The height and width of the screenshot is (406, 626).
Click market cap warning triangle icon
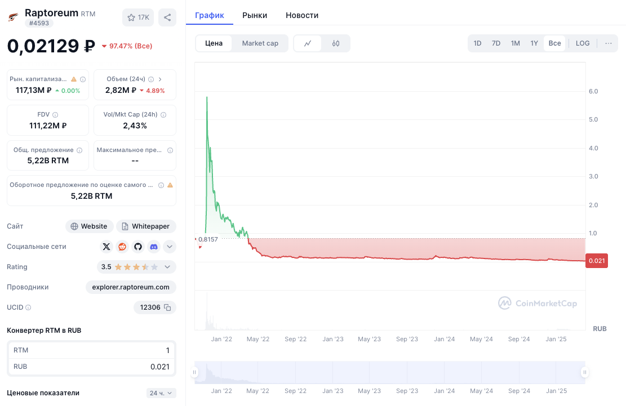[73, 79]
